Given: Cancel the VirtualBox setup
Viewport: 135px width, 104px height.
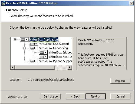Looking at the screenshot, I should click(120, 96).
